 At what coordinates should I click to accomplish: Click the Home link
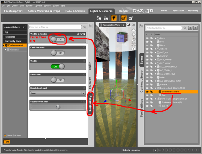164,10
